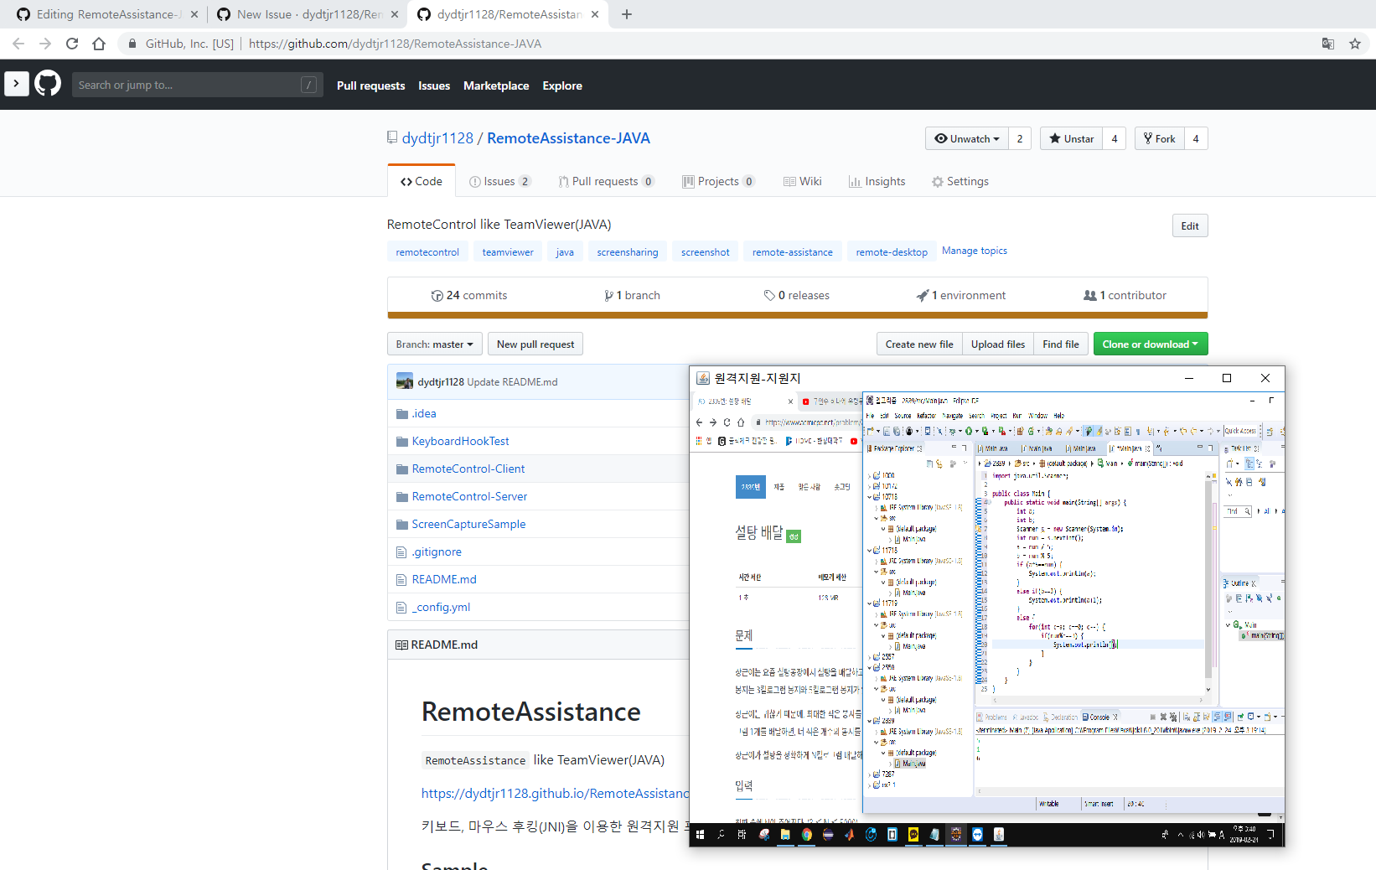This screenshot has width=1376, height=870.
Task: Switch to Eclipse Problems tab
Action: [x=992, y=717]
